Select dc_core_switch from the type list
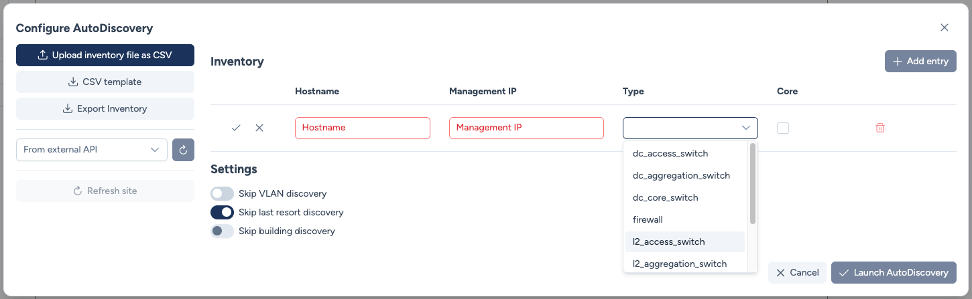Screen dimensions: 972x299 [665, 197]
